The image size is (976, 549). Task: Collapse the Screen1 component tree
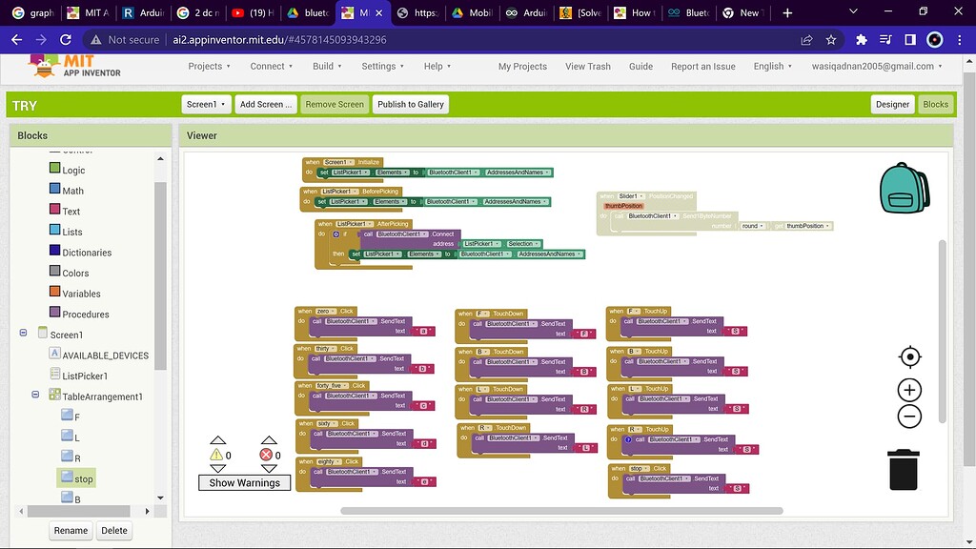click(22, 334)
